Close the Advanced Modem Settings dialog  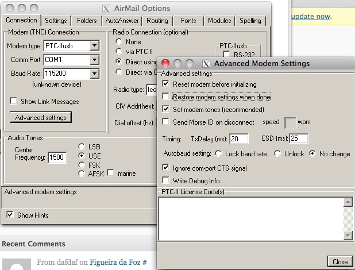click(340, 261)
